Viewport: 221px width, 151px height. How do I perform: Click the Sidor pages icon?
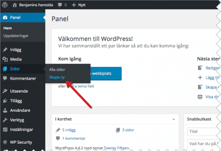pos(5,69)
